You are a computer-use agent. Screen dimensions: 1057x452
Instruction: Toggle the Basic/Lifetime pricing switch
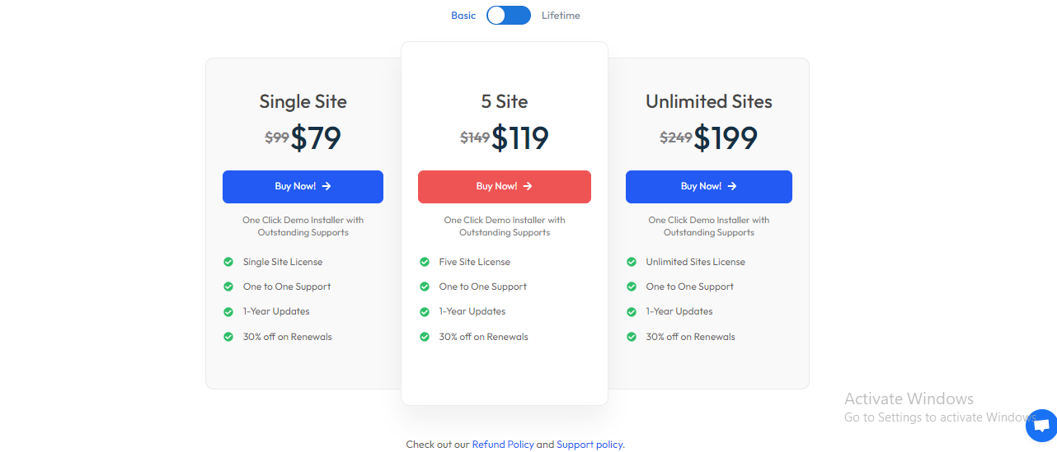pos(508,16)
